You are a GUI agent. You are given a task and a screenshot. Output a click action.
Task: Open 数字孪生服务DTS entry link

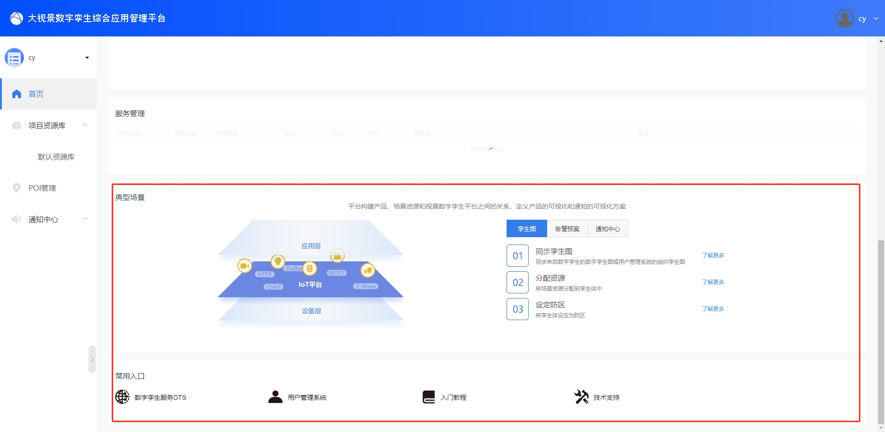coord(160,397)
